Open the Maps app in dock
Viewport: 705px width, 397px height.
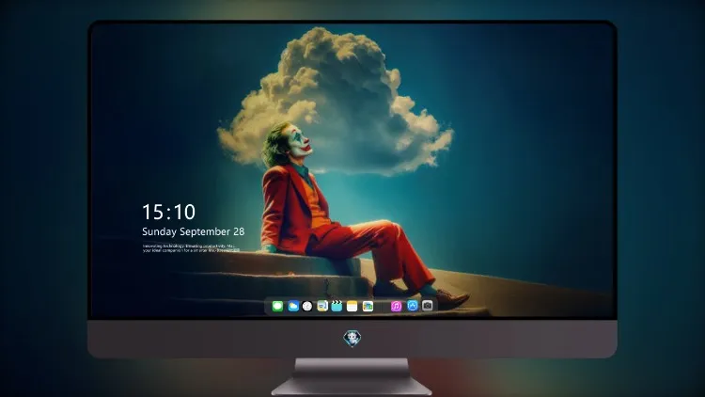(322, 307)
